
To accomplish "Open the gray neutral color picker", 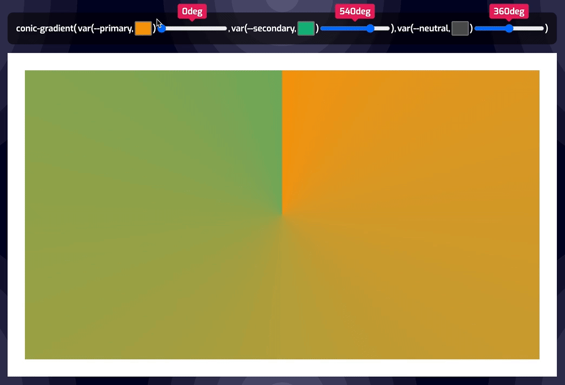I will pyautogui.click(x=460, y=28).
